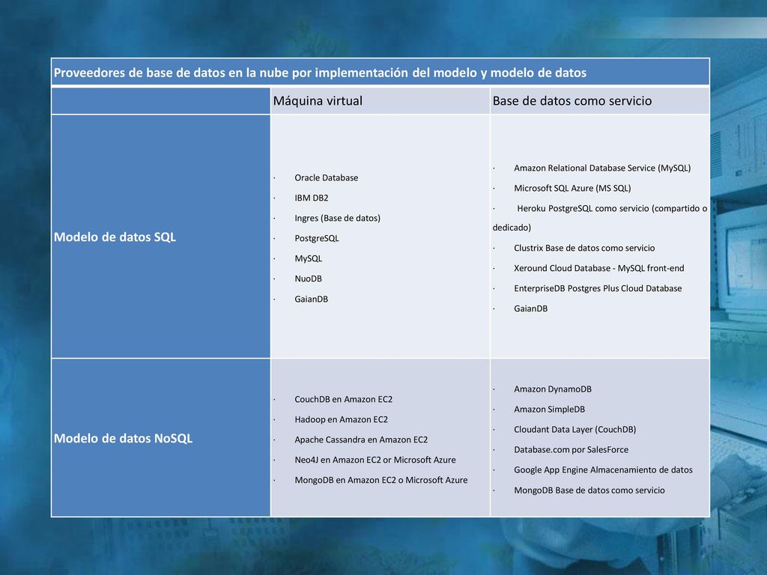Viewport: 767px width, 575px height.
Task: Click "Hadoop en Amazon EC2" entry
Action: pyautogui.click(x=341, y=419)
